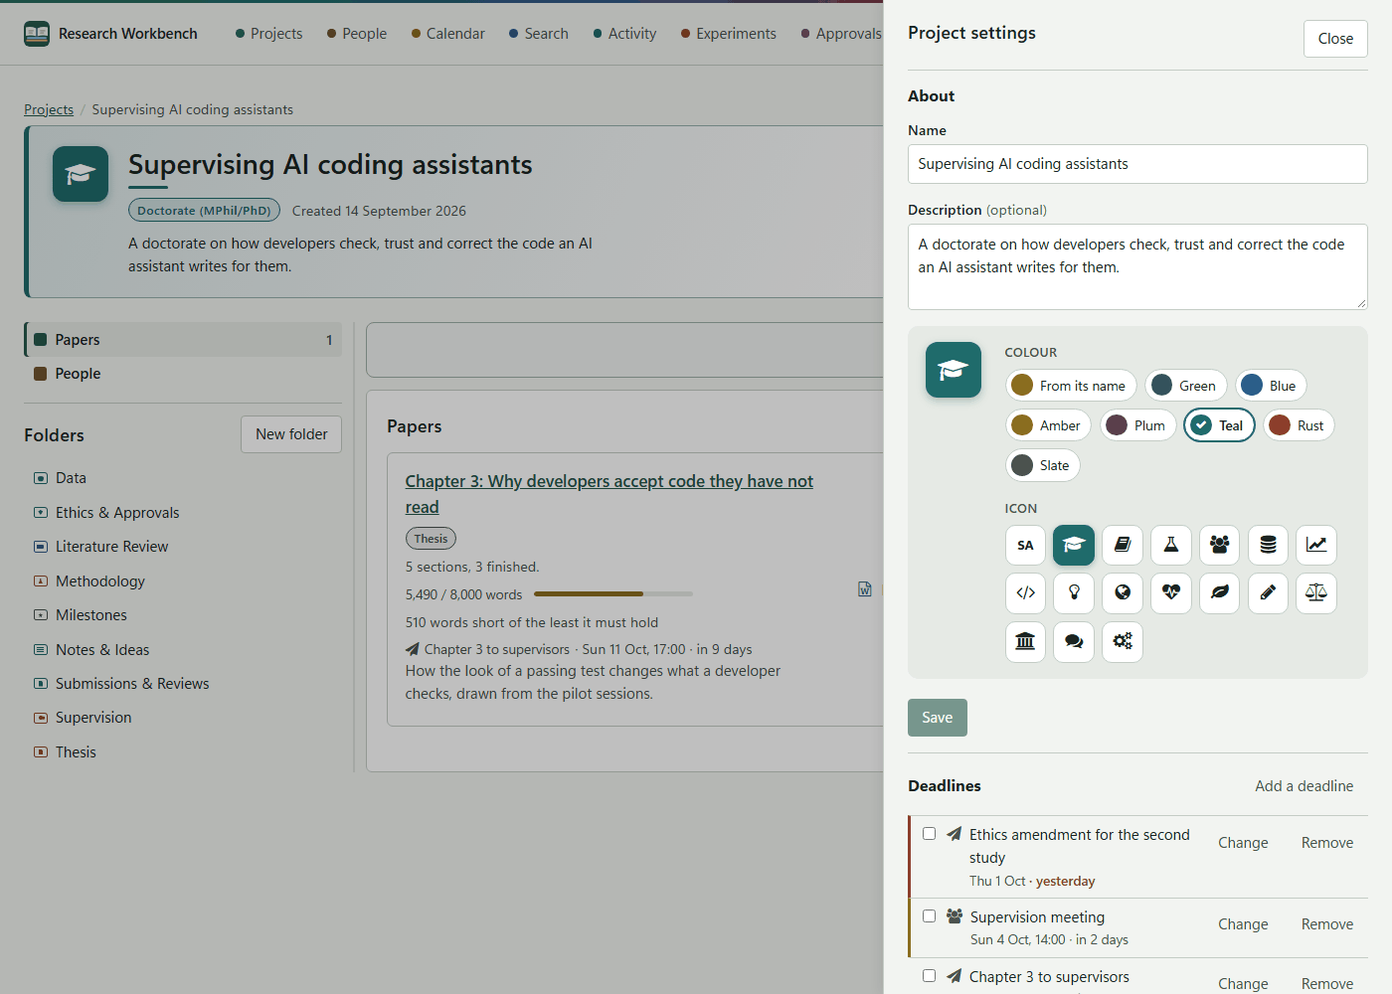Select the speech bubbles icon
This screenshot has height=994, width=1392.
(1074, 642)
